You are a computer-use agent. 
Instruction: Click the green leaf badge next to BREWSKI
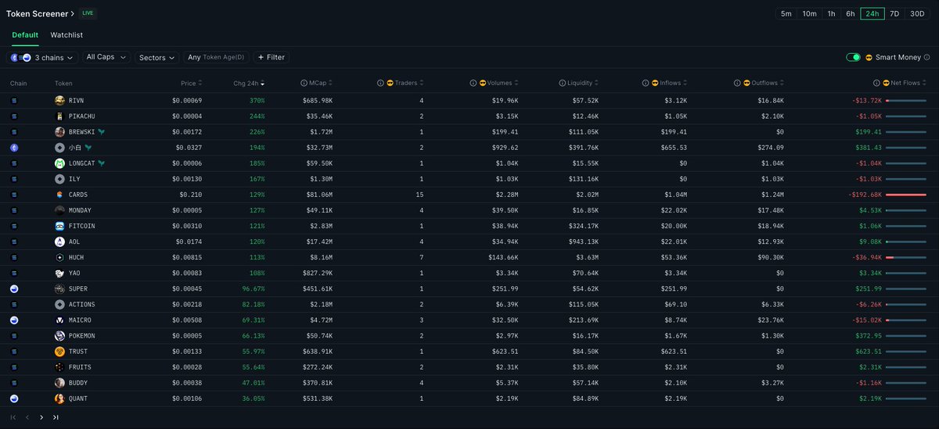(x=102, y=132)
